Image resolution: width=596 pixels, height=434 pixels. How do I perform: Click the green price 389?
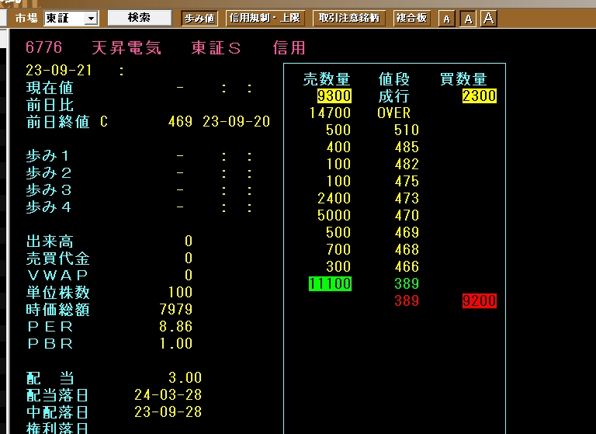pyautogui.click(x=407, y=283)
